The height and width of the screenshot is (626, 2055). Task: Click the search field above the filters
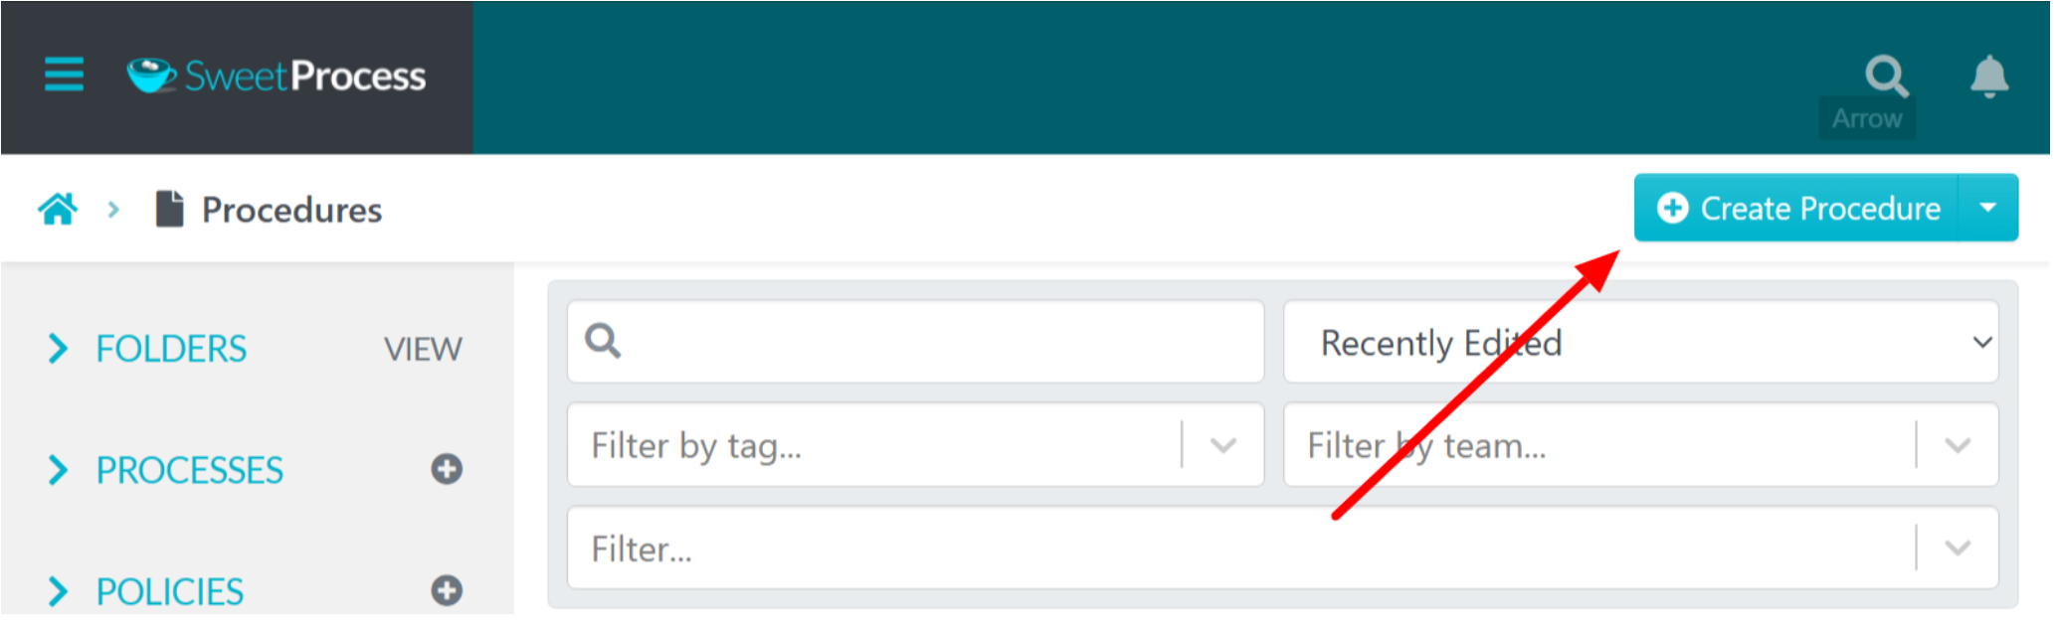click(x=913, y=341)
